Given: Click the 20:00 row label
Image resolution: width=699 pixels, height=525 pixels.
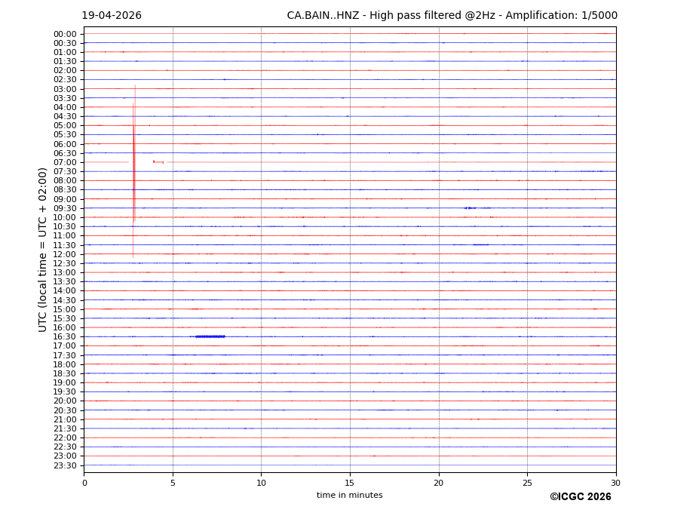Looking at the screenshot, I should 65,401.
